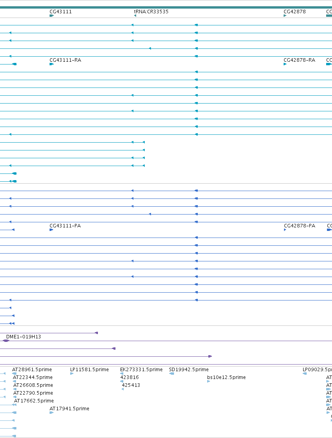
Task: Select the DME1-019H13 clone label
Action: coord(24,336)
